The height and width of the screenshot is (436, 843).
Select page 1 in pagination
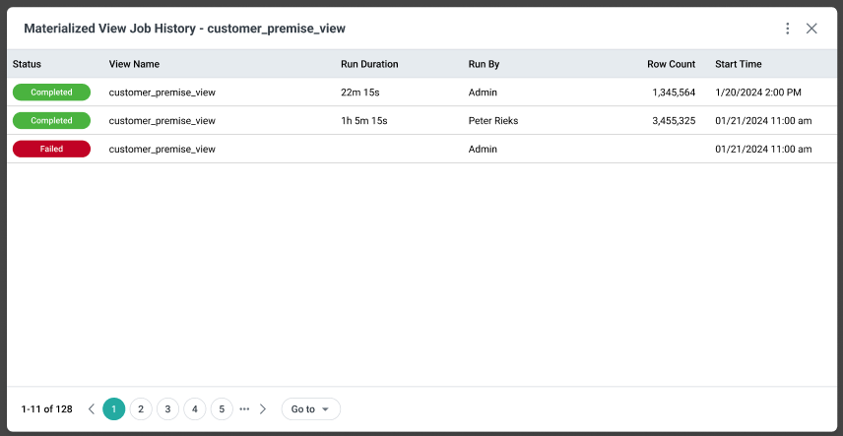click(x=114, y=408)
